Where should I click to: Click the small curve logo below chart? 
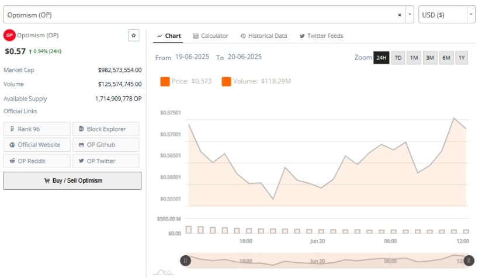[164, 272]
